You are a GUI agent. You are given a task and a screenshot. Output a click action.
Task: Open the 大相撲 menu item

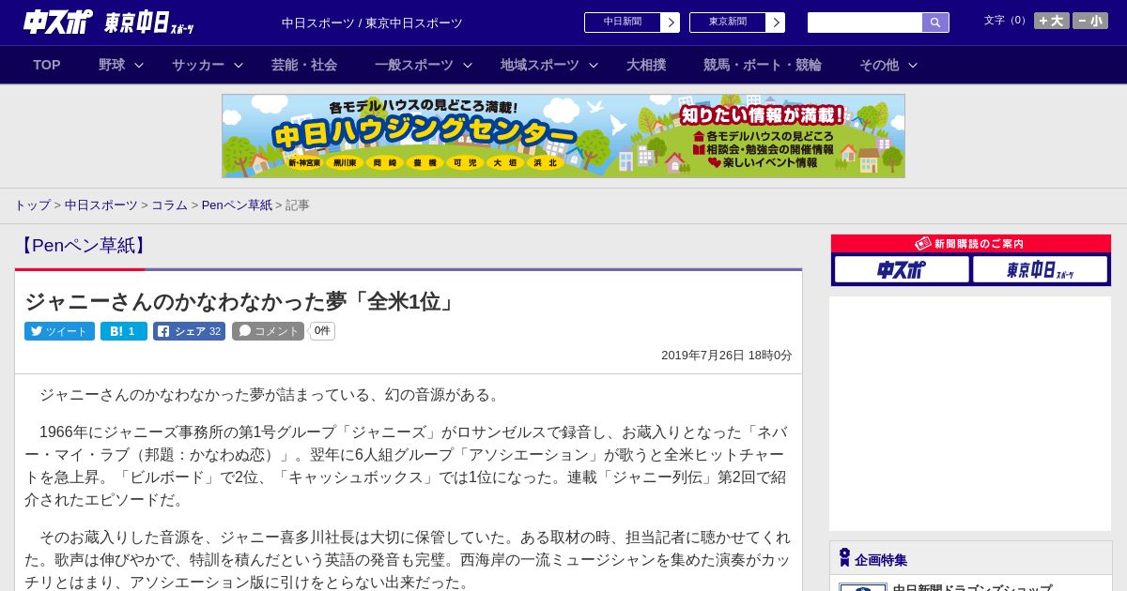pos(646,65)
